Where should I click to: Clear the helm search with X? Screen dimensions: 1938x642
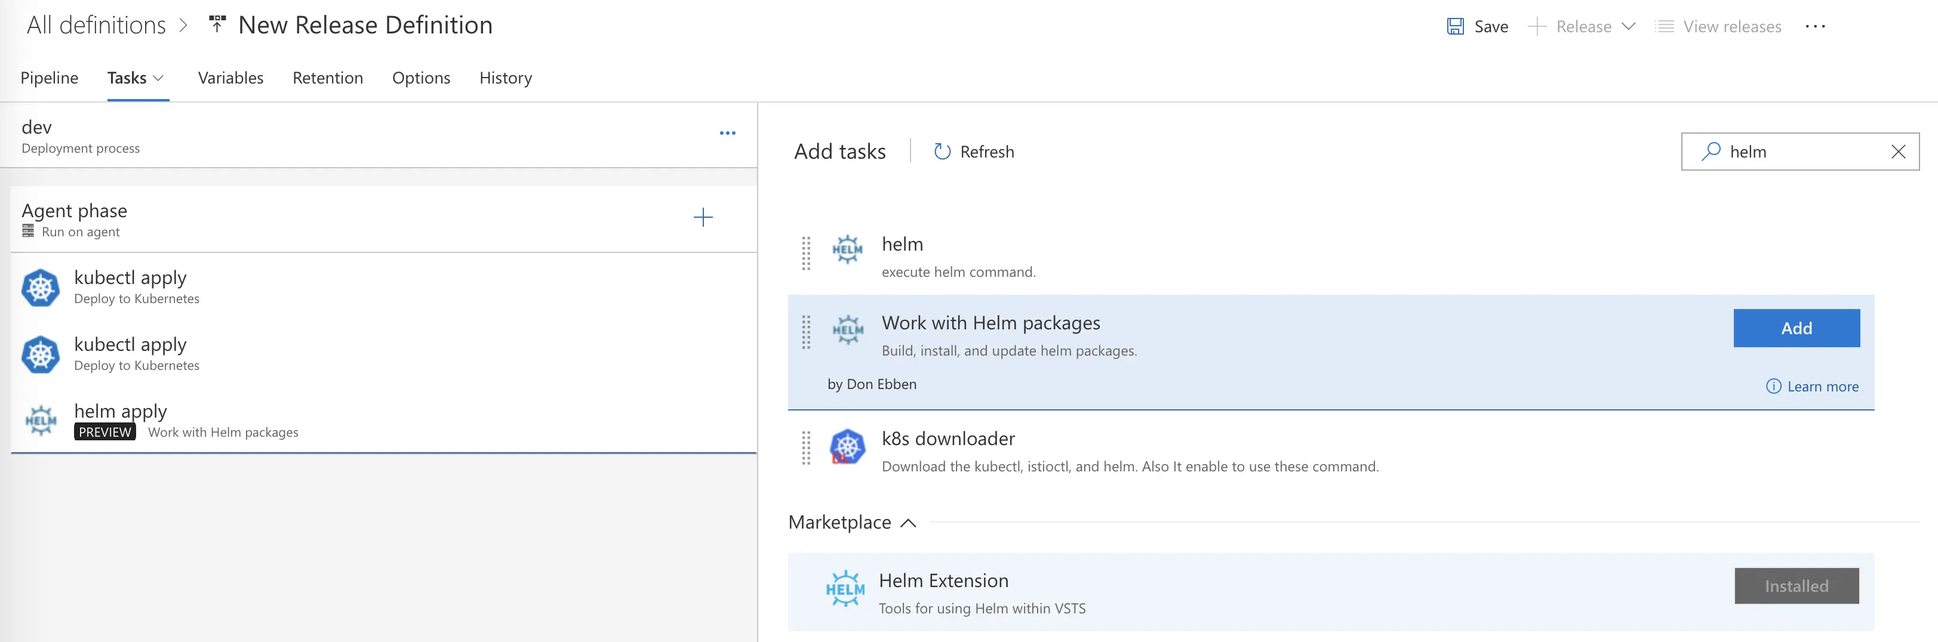click(1898, 152)
